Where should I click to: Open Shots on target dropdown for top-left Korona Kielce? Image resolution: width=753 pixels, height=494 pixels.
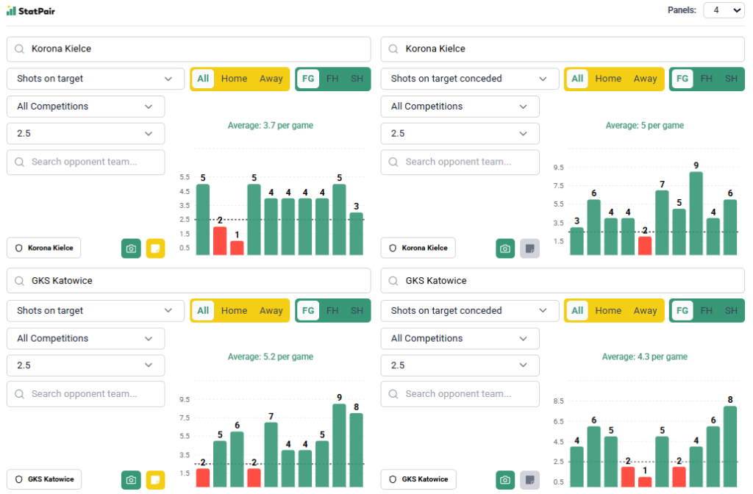point(96,79)
